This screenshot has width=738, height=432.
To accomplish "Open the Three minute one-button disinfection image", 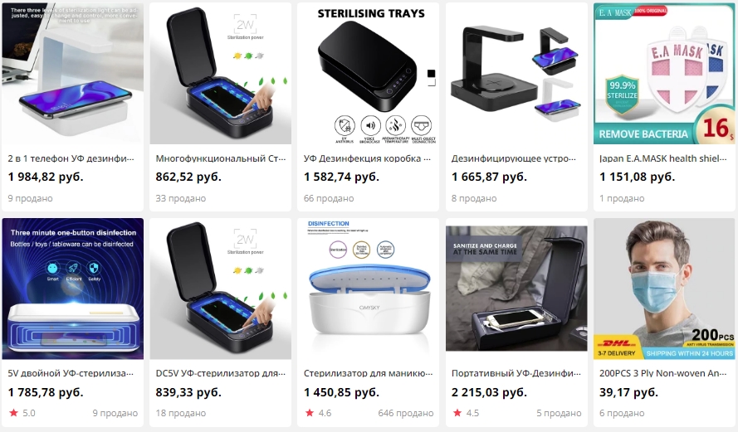I will point(72,289).
